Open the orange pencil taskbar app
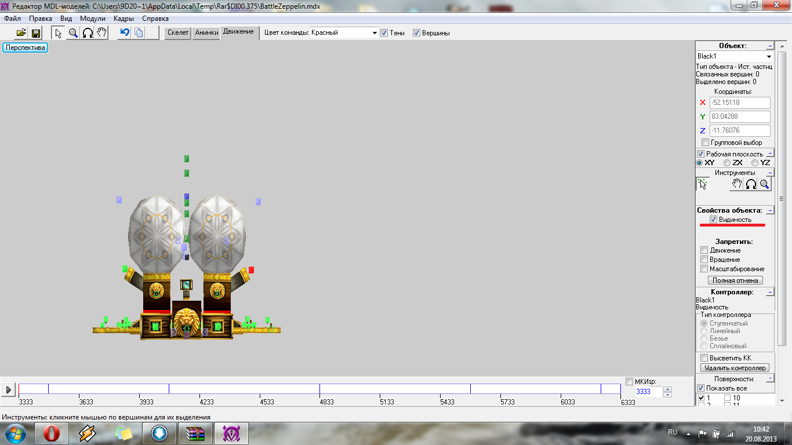 point(88,433)
